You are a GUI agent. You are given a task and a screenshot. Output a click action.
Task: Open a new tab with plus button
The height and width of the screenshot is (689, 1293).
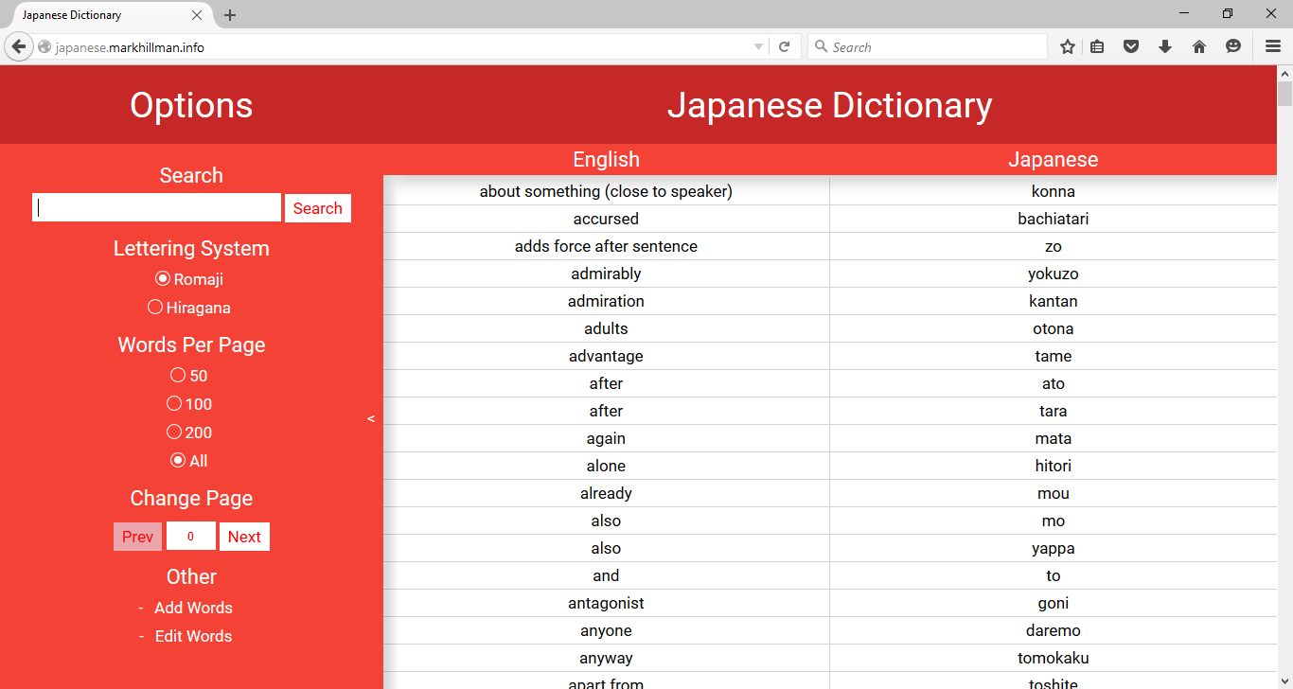230,15
